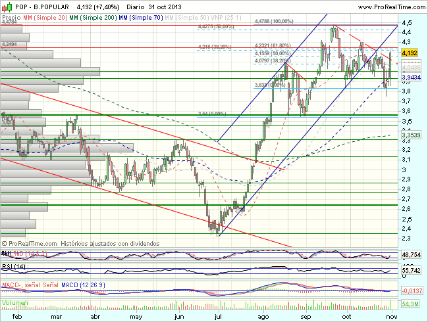
Task: Select the Precio legend label
Action: [11, 18]
